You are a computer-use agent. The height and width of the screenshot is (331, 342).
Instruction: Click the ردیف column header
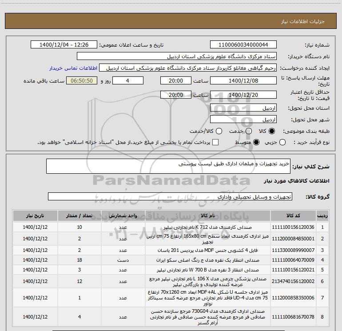[x=322, y=215]
